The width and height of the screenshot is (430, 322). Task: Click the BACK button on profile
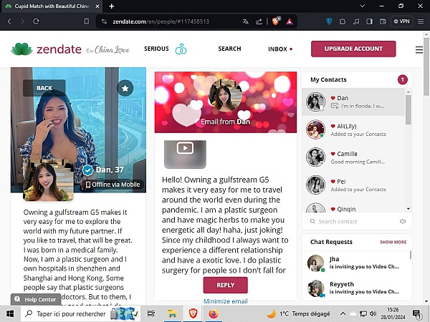click(44, 88)
